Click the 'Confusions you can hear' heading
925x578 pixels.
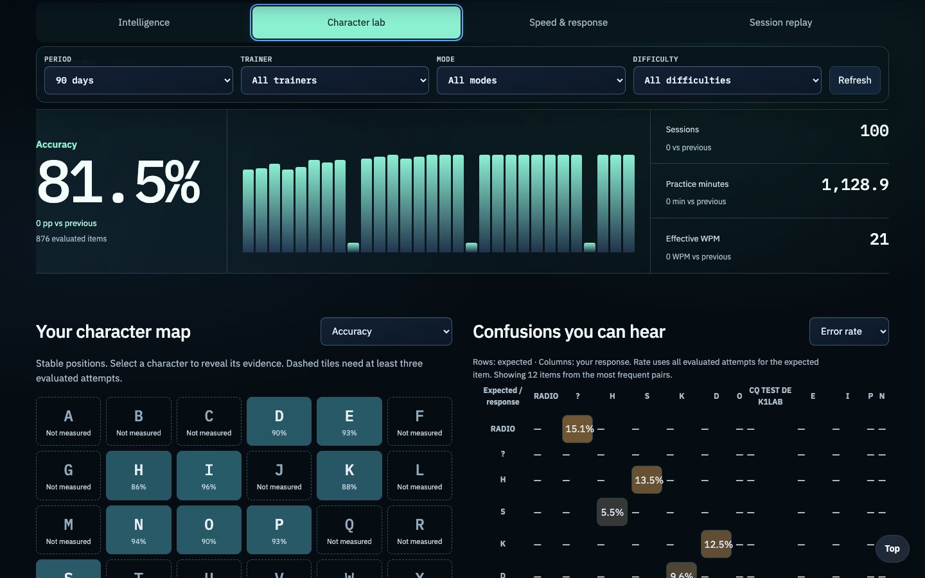569,331
